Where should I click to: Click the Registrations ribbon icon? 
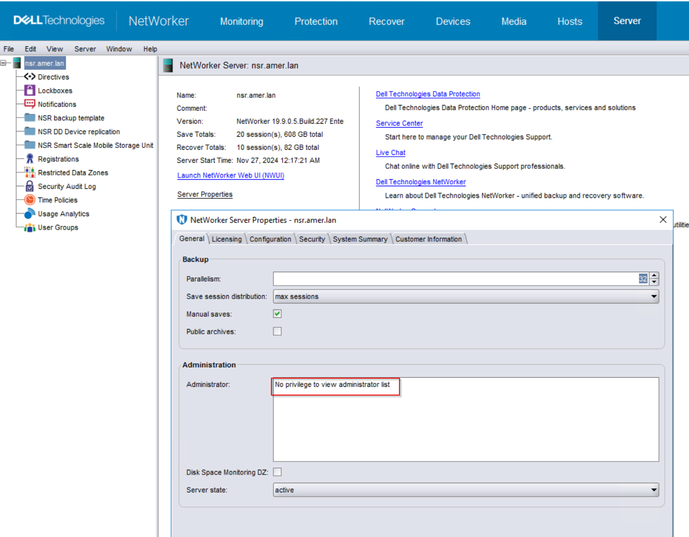point(30,159)
